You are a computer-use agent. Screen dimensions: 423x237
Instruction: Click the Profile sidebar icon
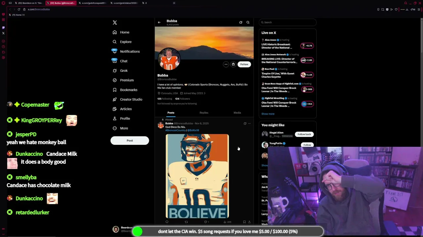tap(115, 118)
